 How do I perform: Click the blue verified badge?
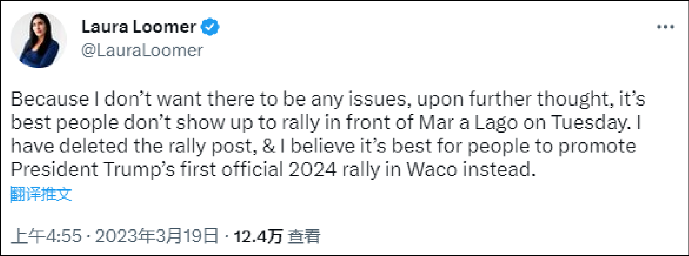point(211,27)
